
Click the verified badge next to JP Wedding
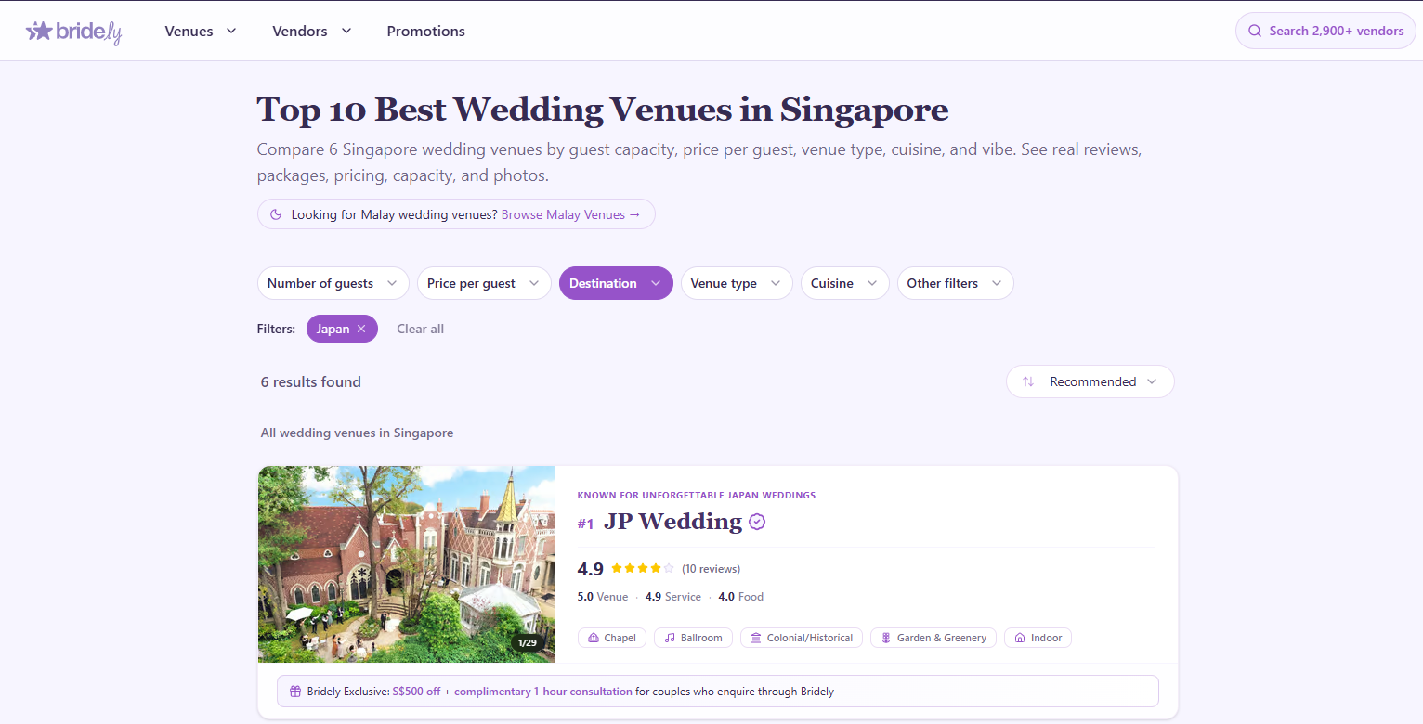(x=757, y=522)
